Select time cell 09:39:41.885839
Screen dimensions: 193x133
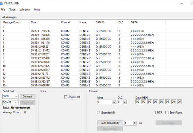click(40, 39)
